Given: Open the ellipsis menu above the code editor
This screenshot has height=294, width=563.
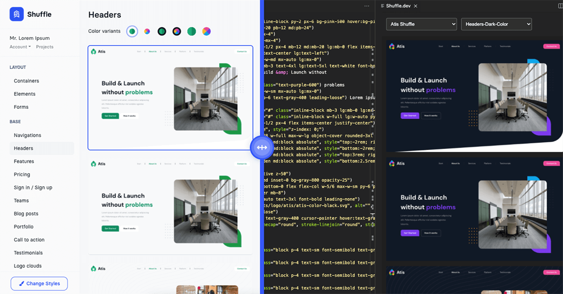Looking at the screenshot, I should pos(366,6).
